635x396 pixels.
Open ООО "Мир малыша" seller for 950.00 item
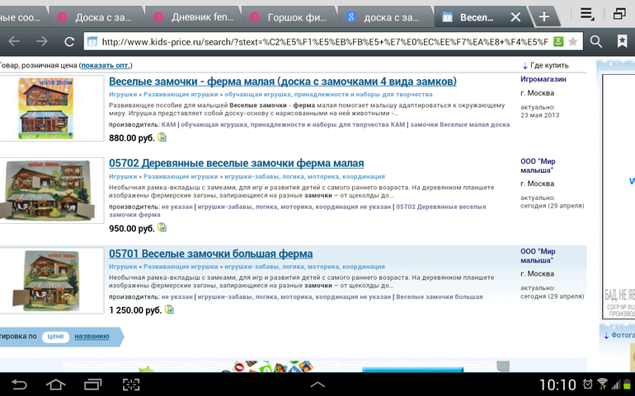[538, 165]
